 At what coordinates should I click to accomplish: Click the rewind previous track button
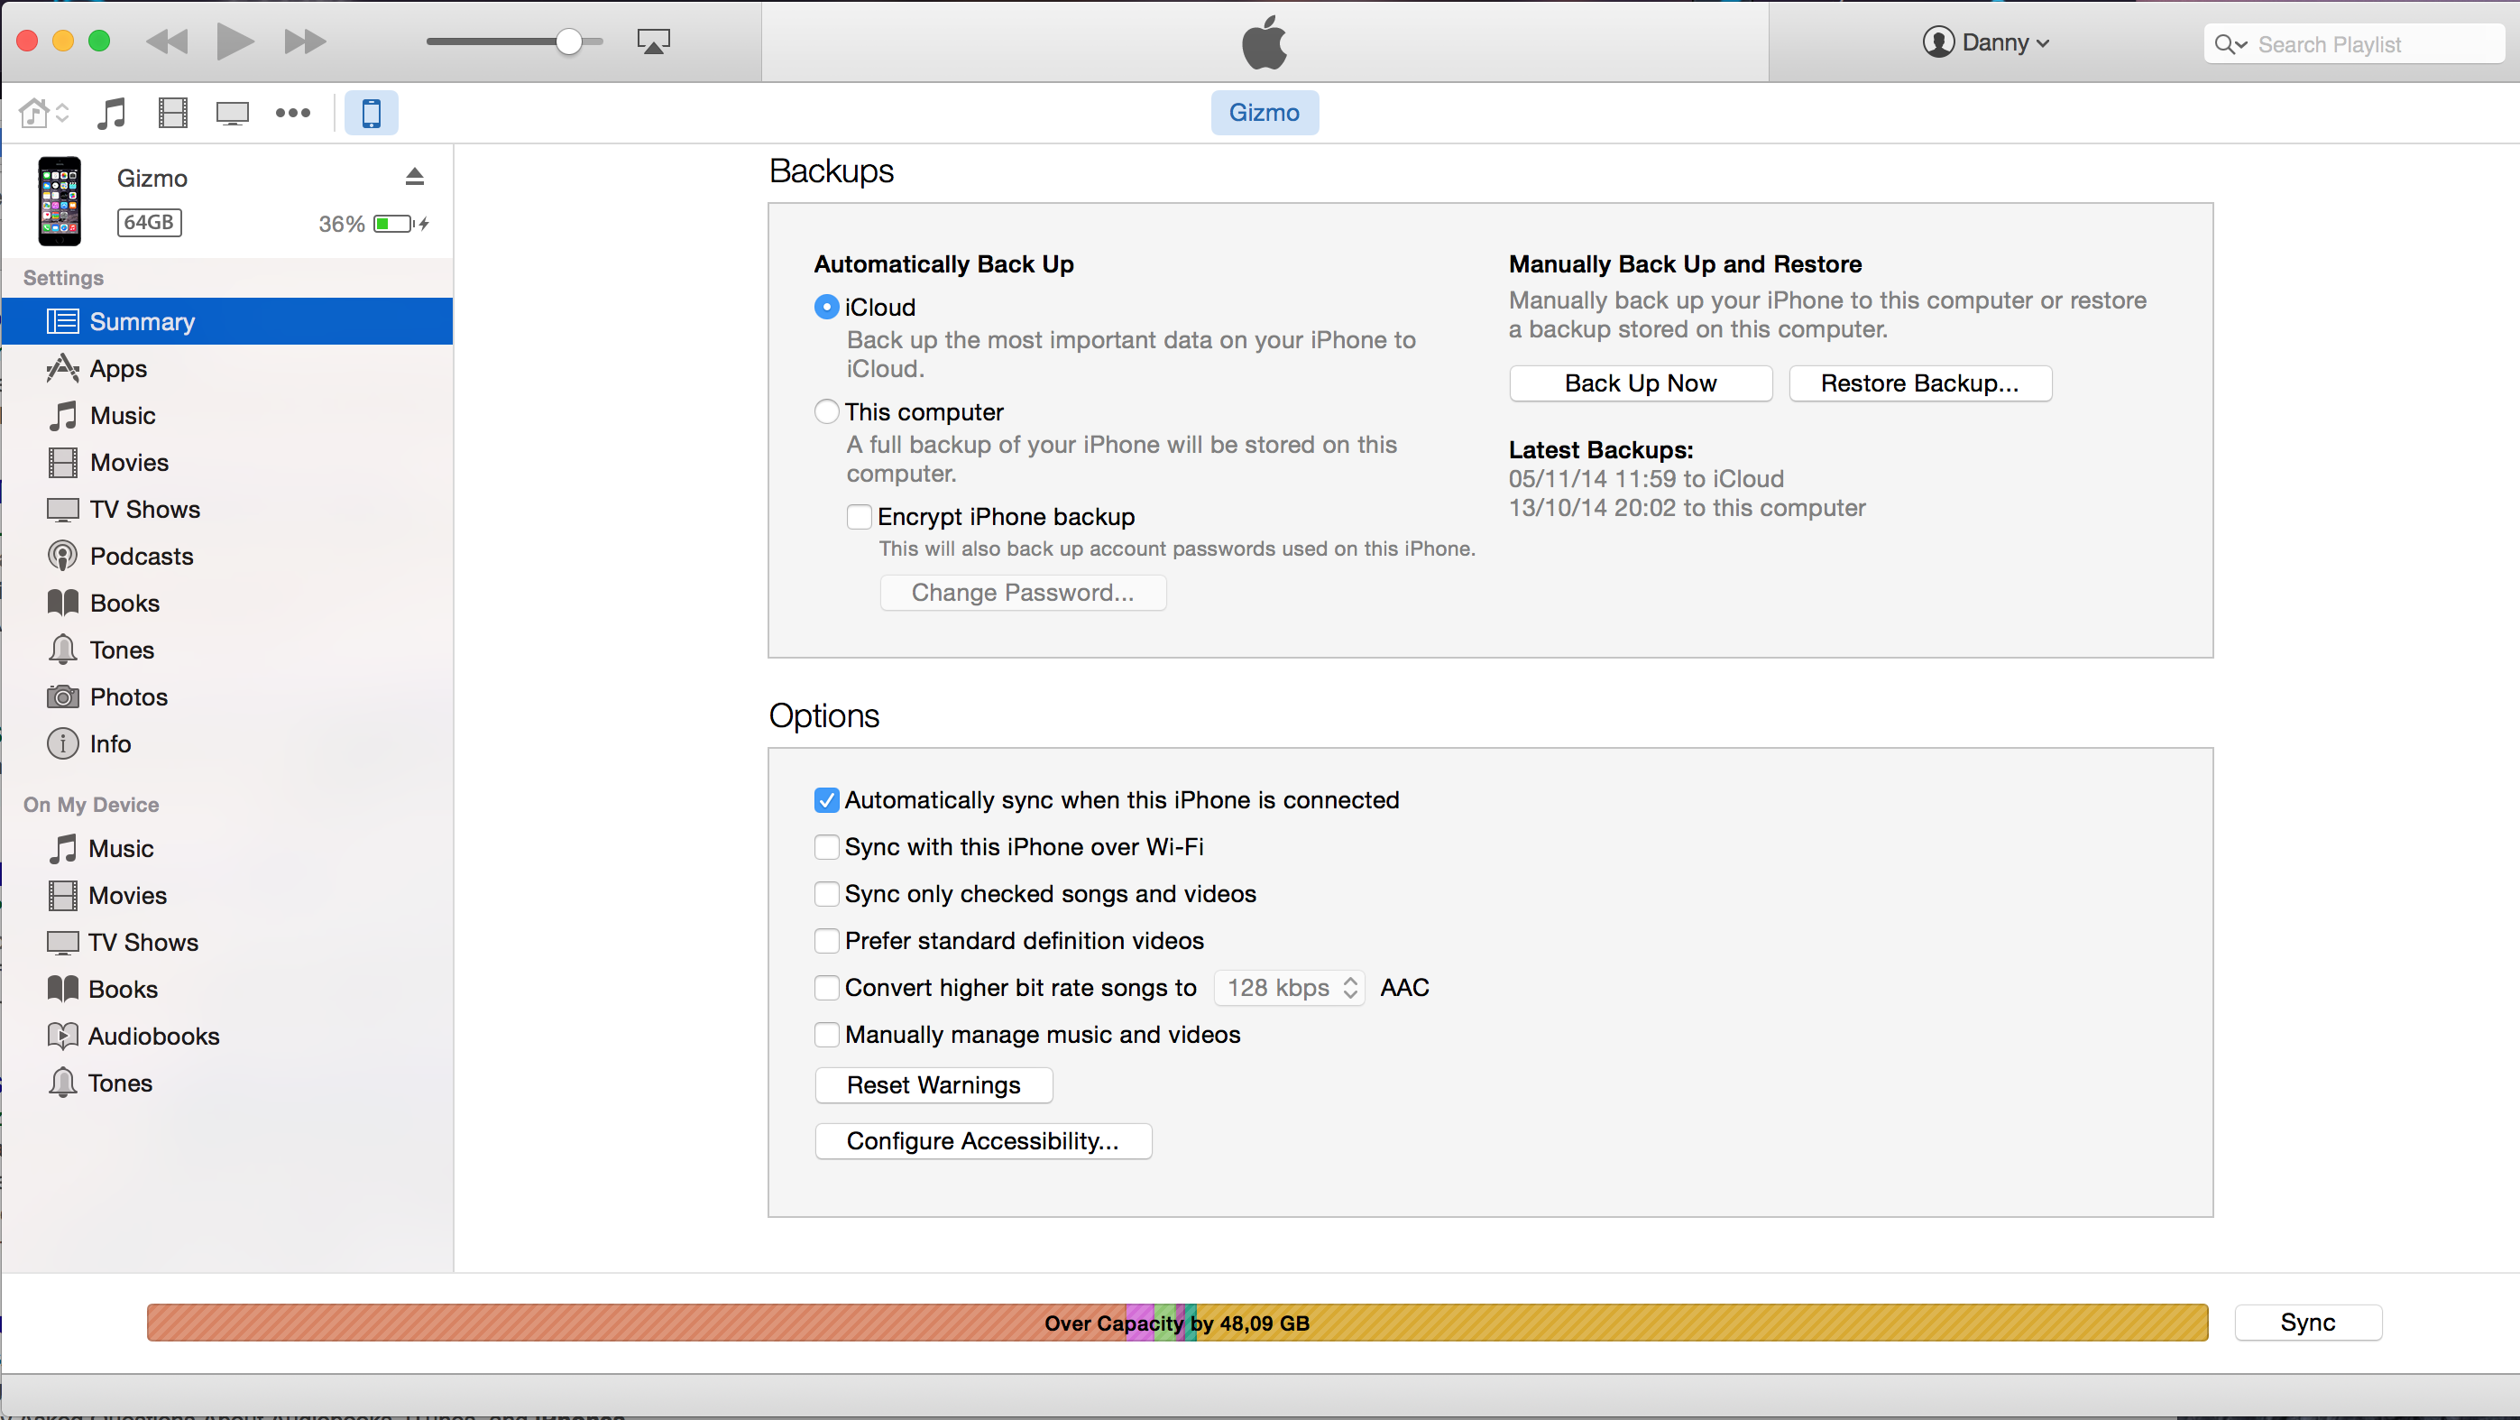[167, 41]
